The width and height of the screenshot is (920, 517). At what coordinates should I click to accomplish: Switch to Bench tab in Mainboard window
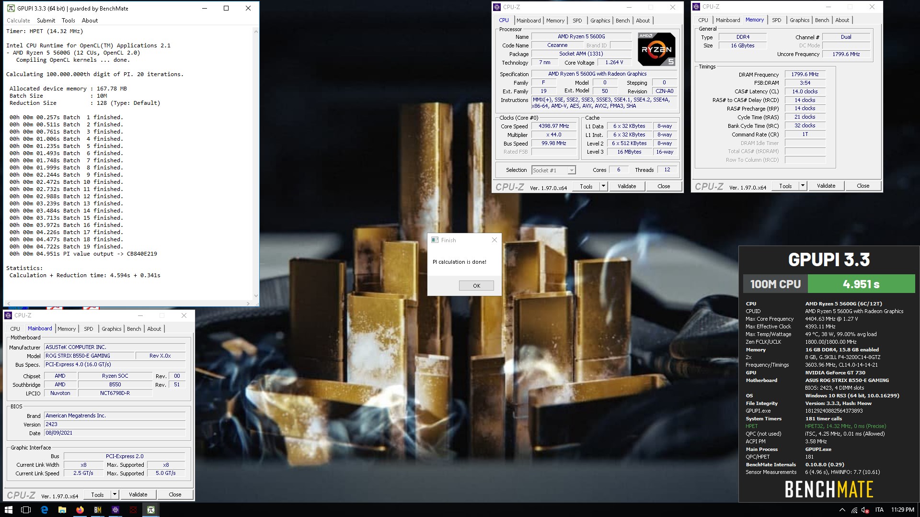(x=134, y=329)
